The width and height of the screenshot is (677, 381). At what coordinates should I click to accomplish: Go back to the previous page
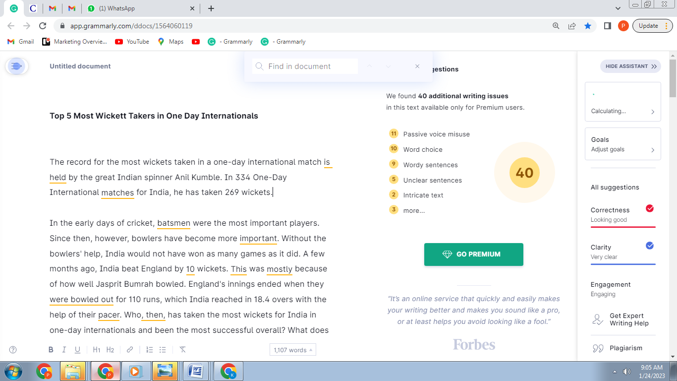11,26
